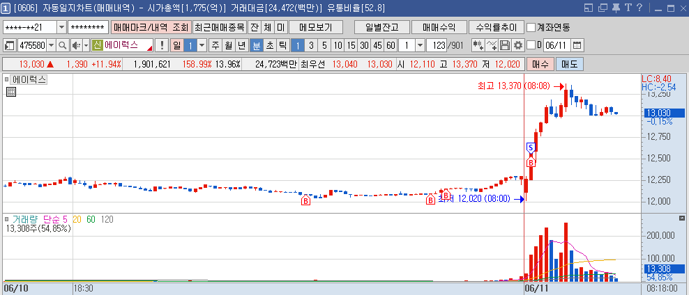The image size is (689, 295).
Task: Click the red 매수 buy button
Action: click(x=540, y=64)
